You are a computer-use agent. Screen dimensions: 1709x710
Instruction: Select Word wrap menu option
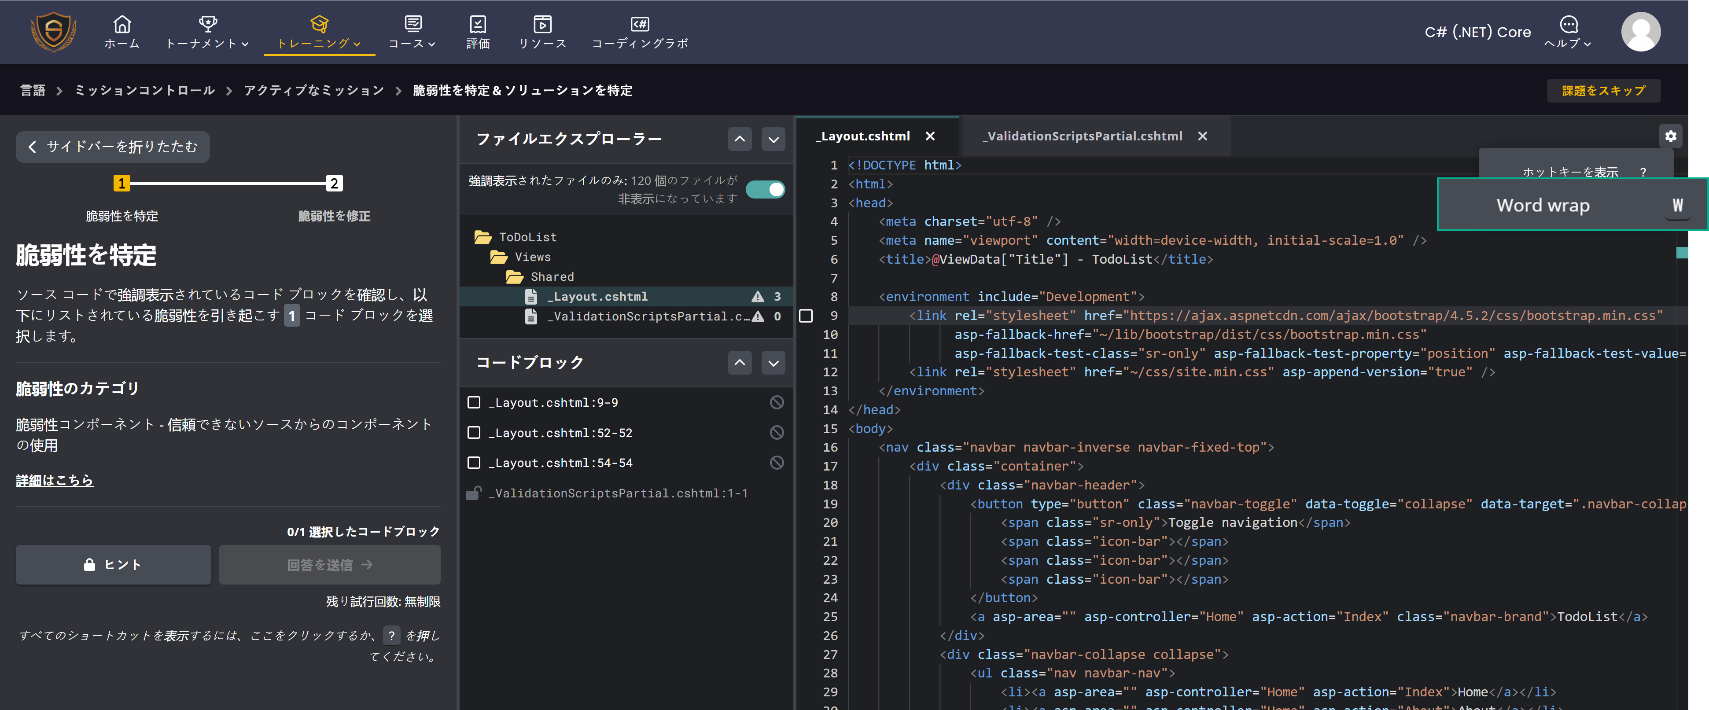pyautogui.click(x=1573, y=205)
